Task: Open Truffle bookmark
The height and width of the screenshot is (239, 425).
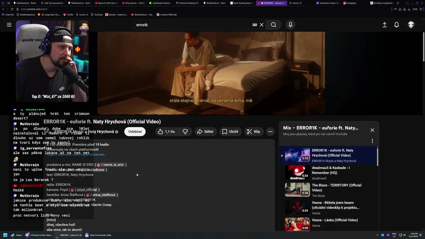Action: tap(68, 15)
